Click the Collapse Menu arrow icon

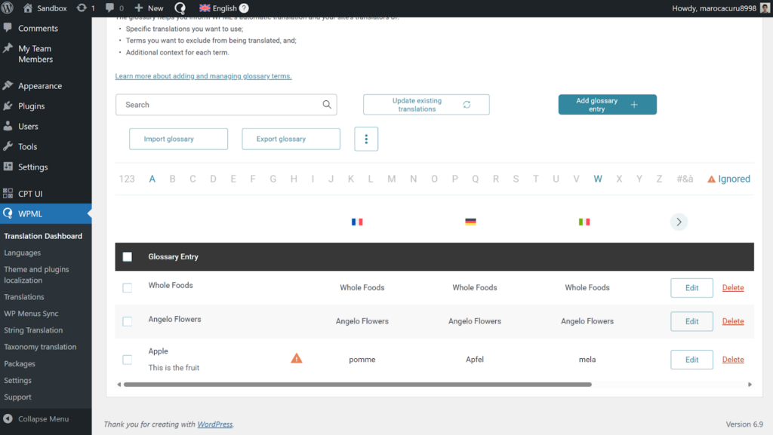pos(8,418)
